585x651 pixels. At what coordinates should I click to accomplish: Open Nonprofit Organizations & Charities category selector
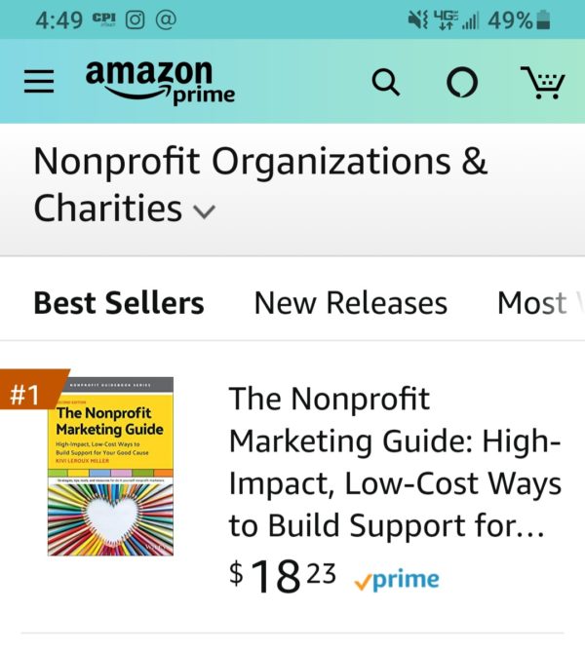[260, 184]
